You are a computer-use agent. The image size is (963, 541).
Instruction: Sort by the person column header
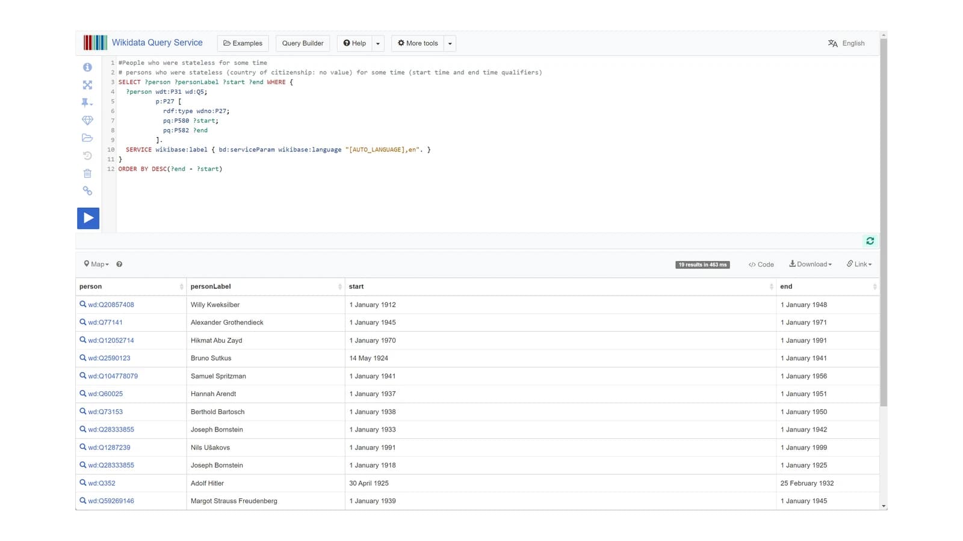(x=131, y=287)
